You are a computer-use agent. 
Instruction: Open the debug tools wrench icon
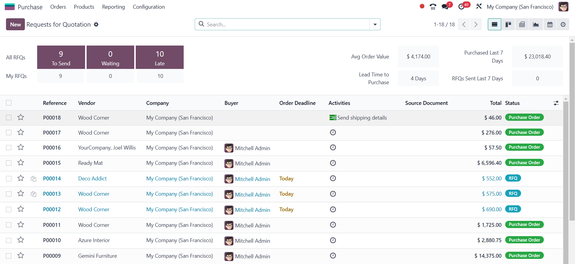pos(479,6)
